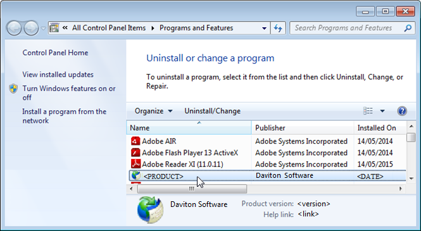Expand breadcrumb arrow after All Control Panel Items
The image size is (421, 231).
pyautogui.click(x=153, y=28)
